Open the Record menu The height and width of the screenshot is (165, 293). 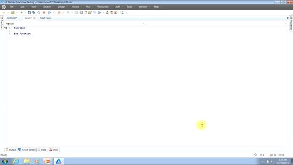tap(76, 7)
